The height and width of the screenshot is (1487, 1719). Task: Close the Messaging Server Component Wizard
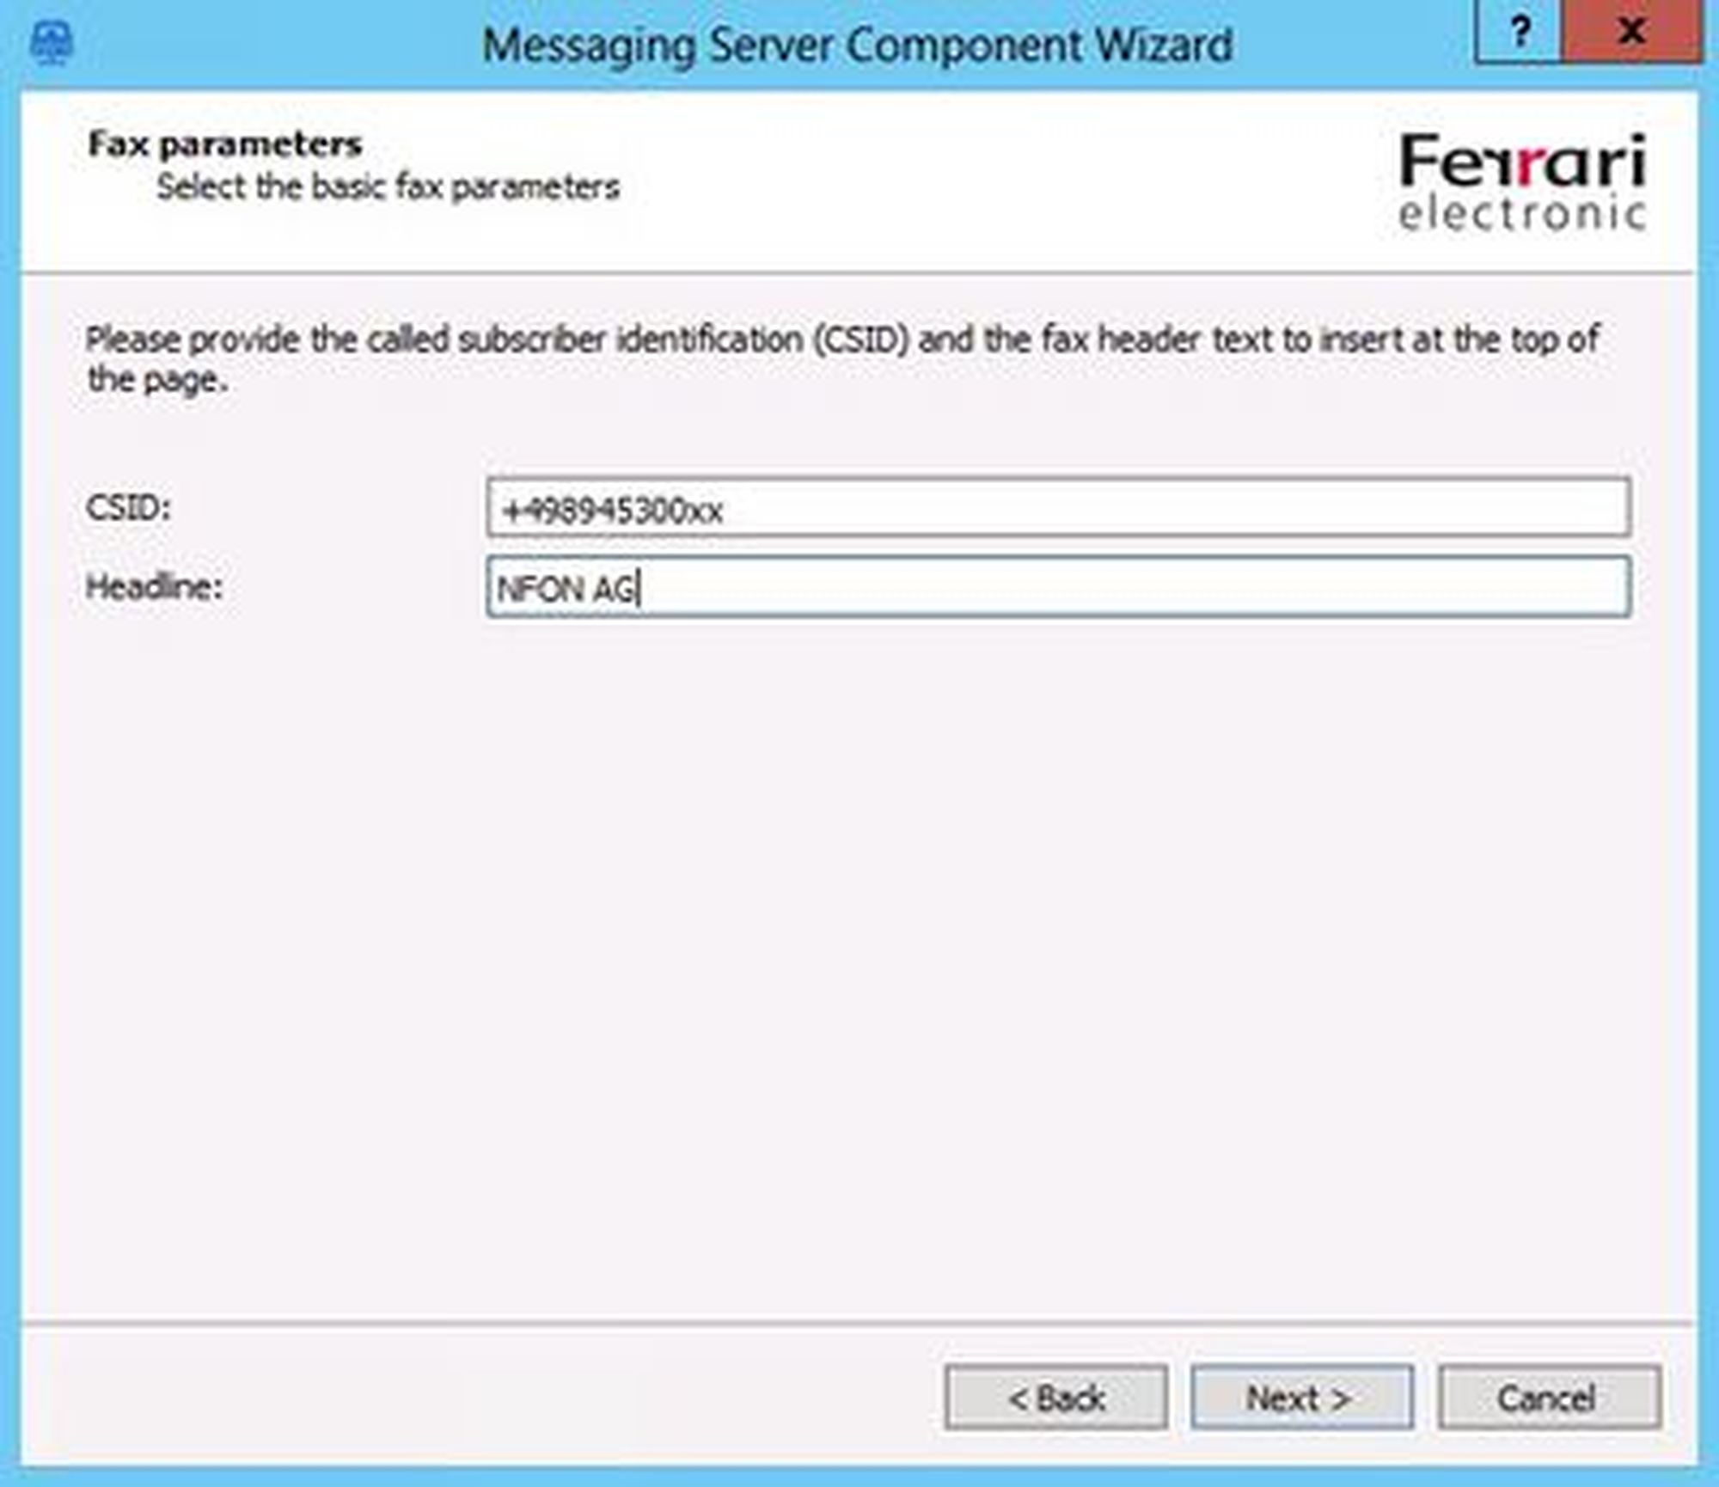tap(1630, 34)
